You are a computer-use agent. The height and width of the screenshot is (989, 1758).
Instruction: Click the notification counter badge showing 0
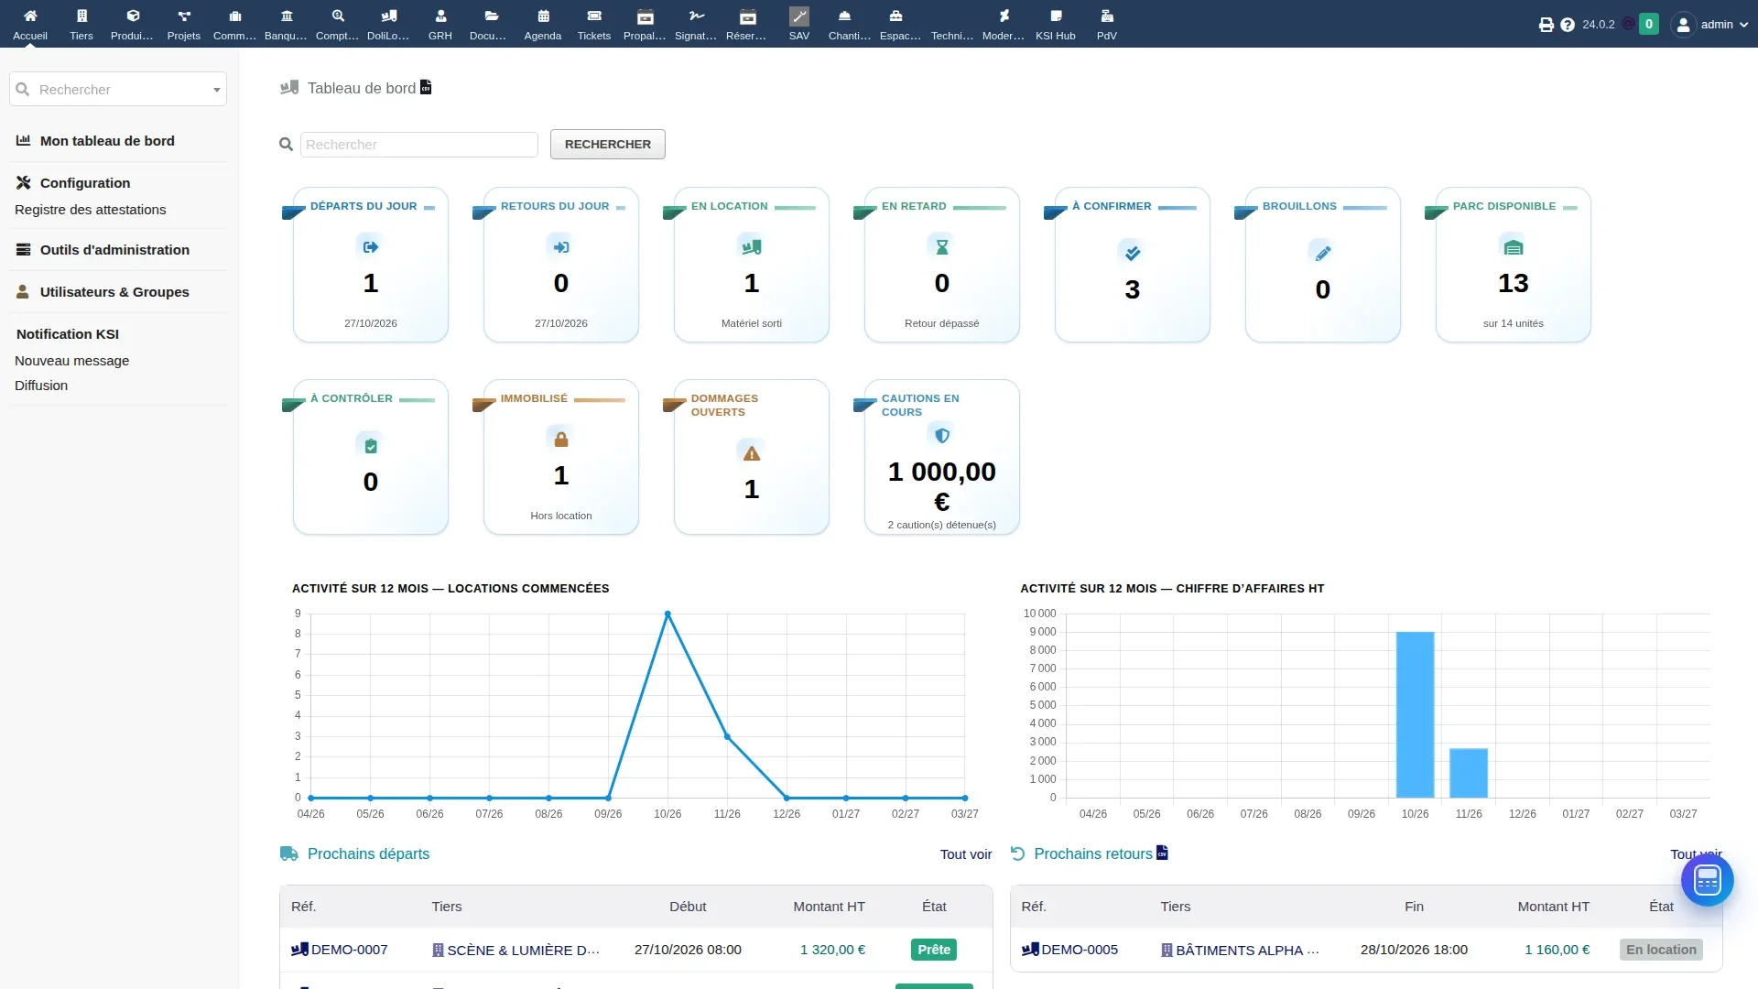[1648, 25]
